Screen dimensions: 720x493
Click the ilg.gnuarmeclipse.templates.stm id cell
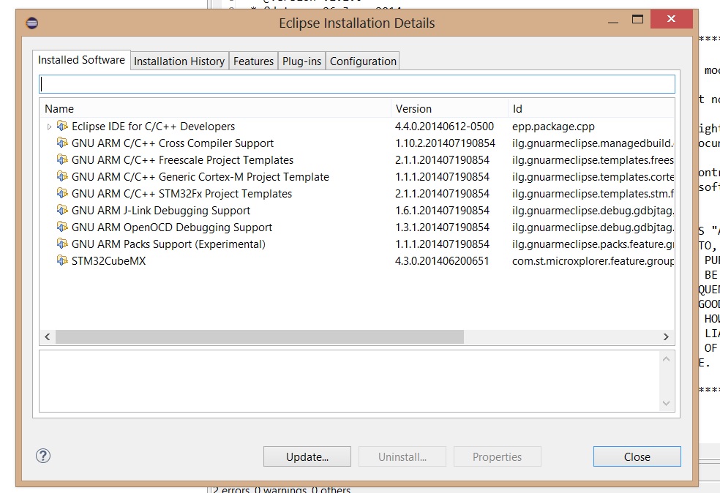click(593, 194)
